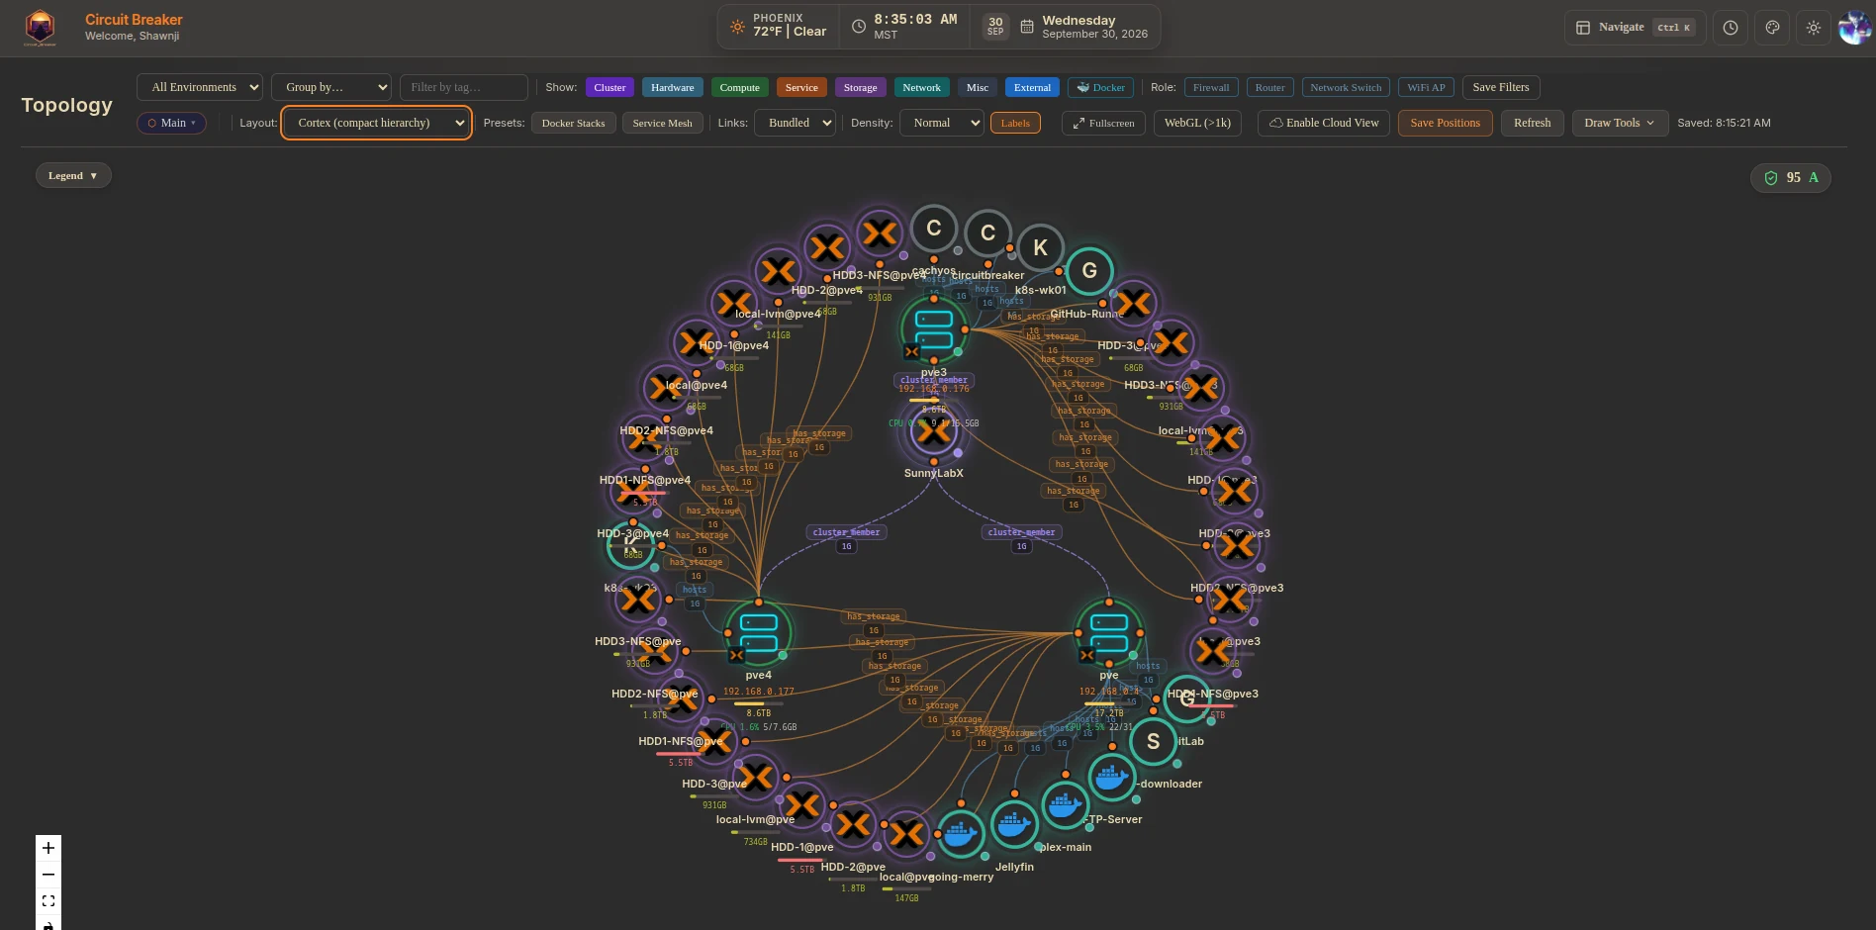The height and width of the screenshot is (930, 1876).
Task: Click the Enable Cloud View button
Action: pos(1324,123)
